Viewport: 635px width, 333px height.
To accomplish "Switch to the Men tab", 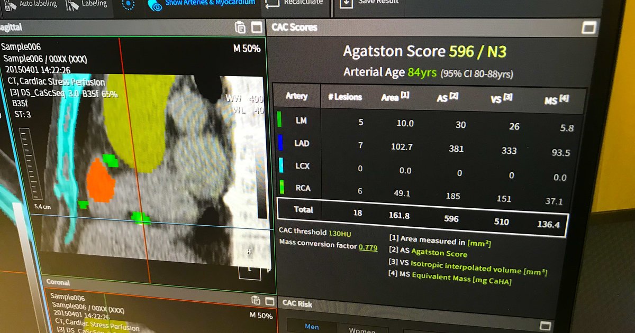I will (x=311, y=326).
